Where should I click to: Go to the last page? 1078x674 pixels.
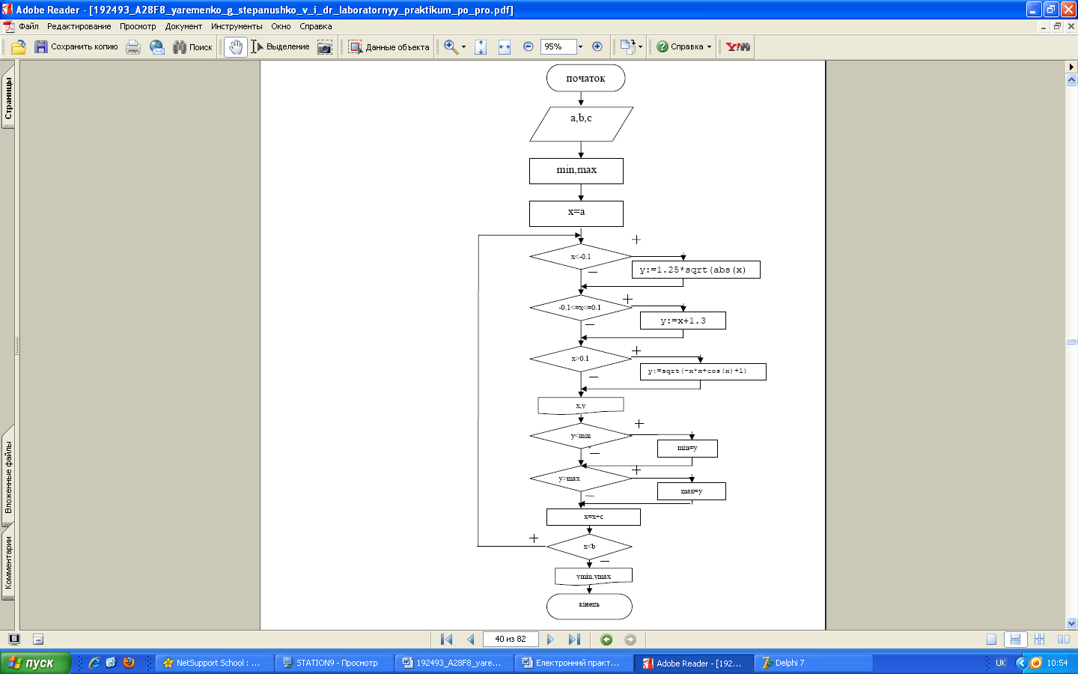[x=574, y=640]
